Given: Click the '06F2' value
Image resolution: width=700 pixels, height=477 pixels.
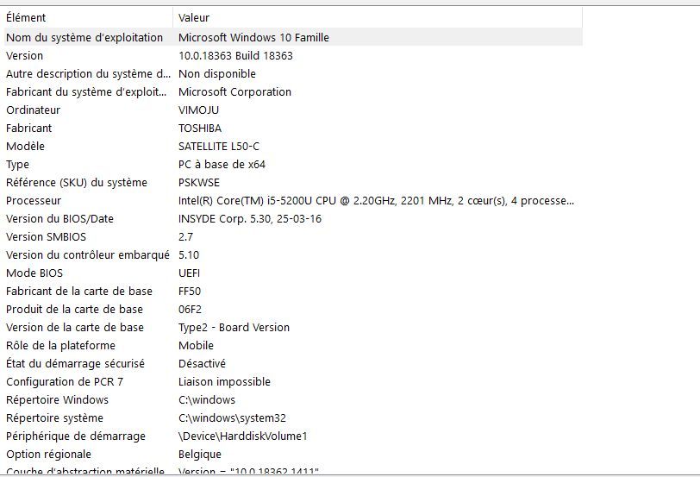Looking at the screenshot, I should point(191,309).
